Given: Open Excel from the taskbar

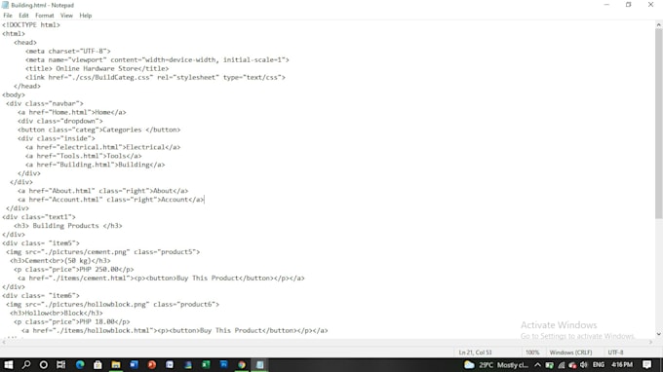Looking at the screenshot, I should pyautogui.click(x=206, y=365).
